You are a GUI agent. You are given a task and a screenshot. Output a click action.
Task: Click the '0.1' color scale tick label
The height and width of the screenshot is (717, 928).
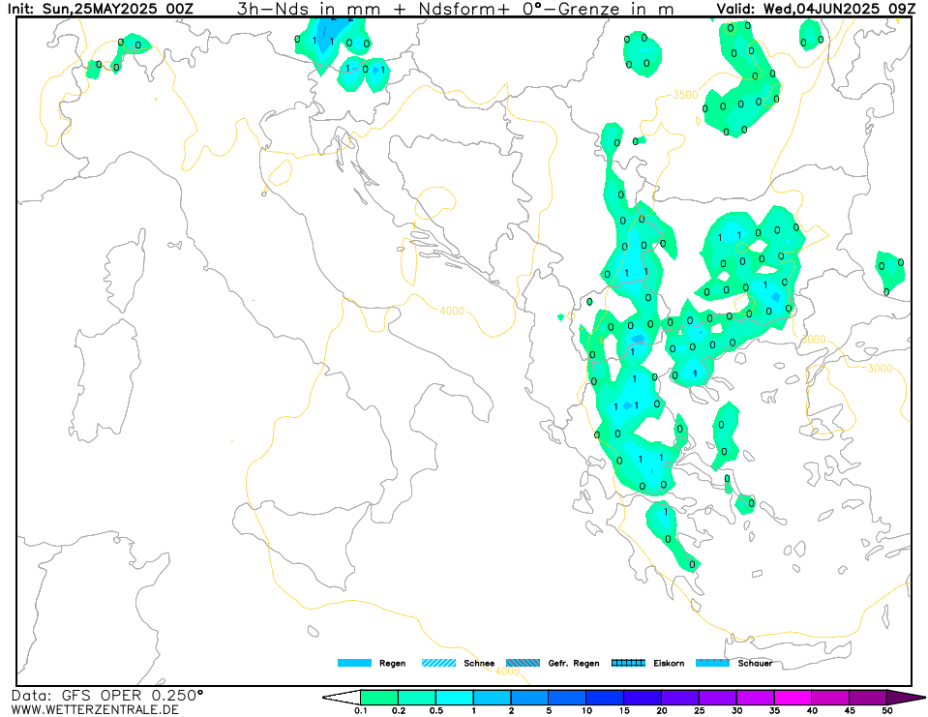click(360, 710)
